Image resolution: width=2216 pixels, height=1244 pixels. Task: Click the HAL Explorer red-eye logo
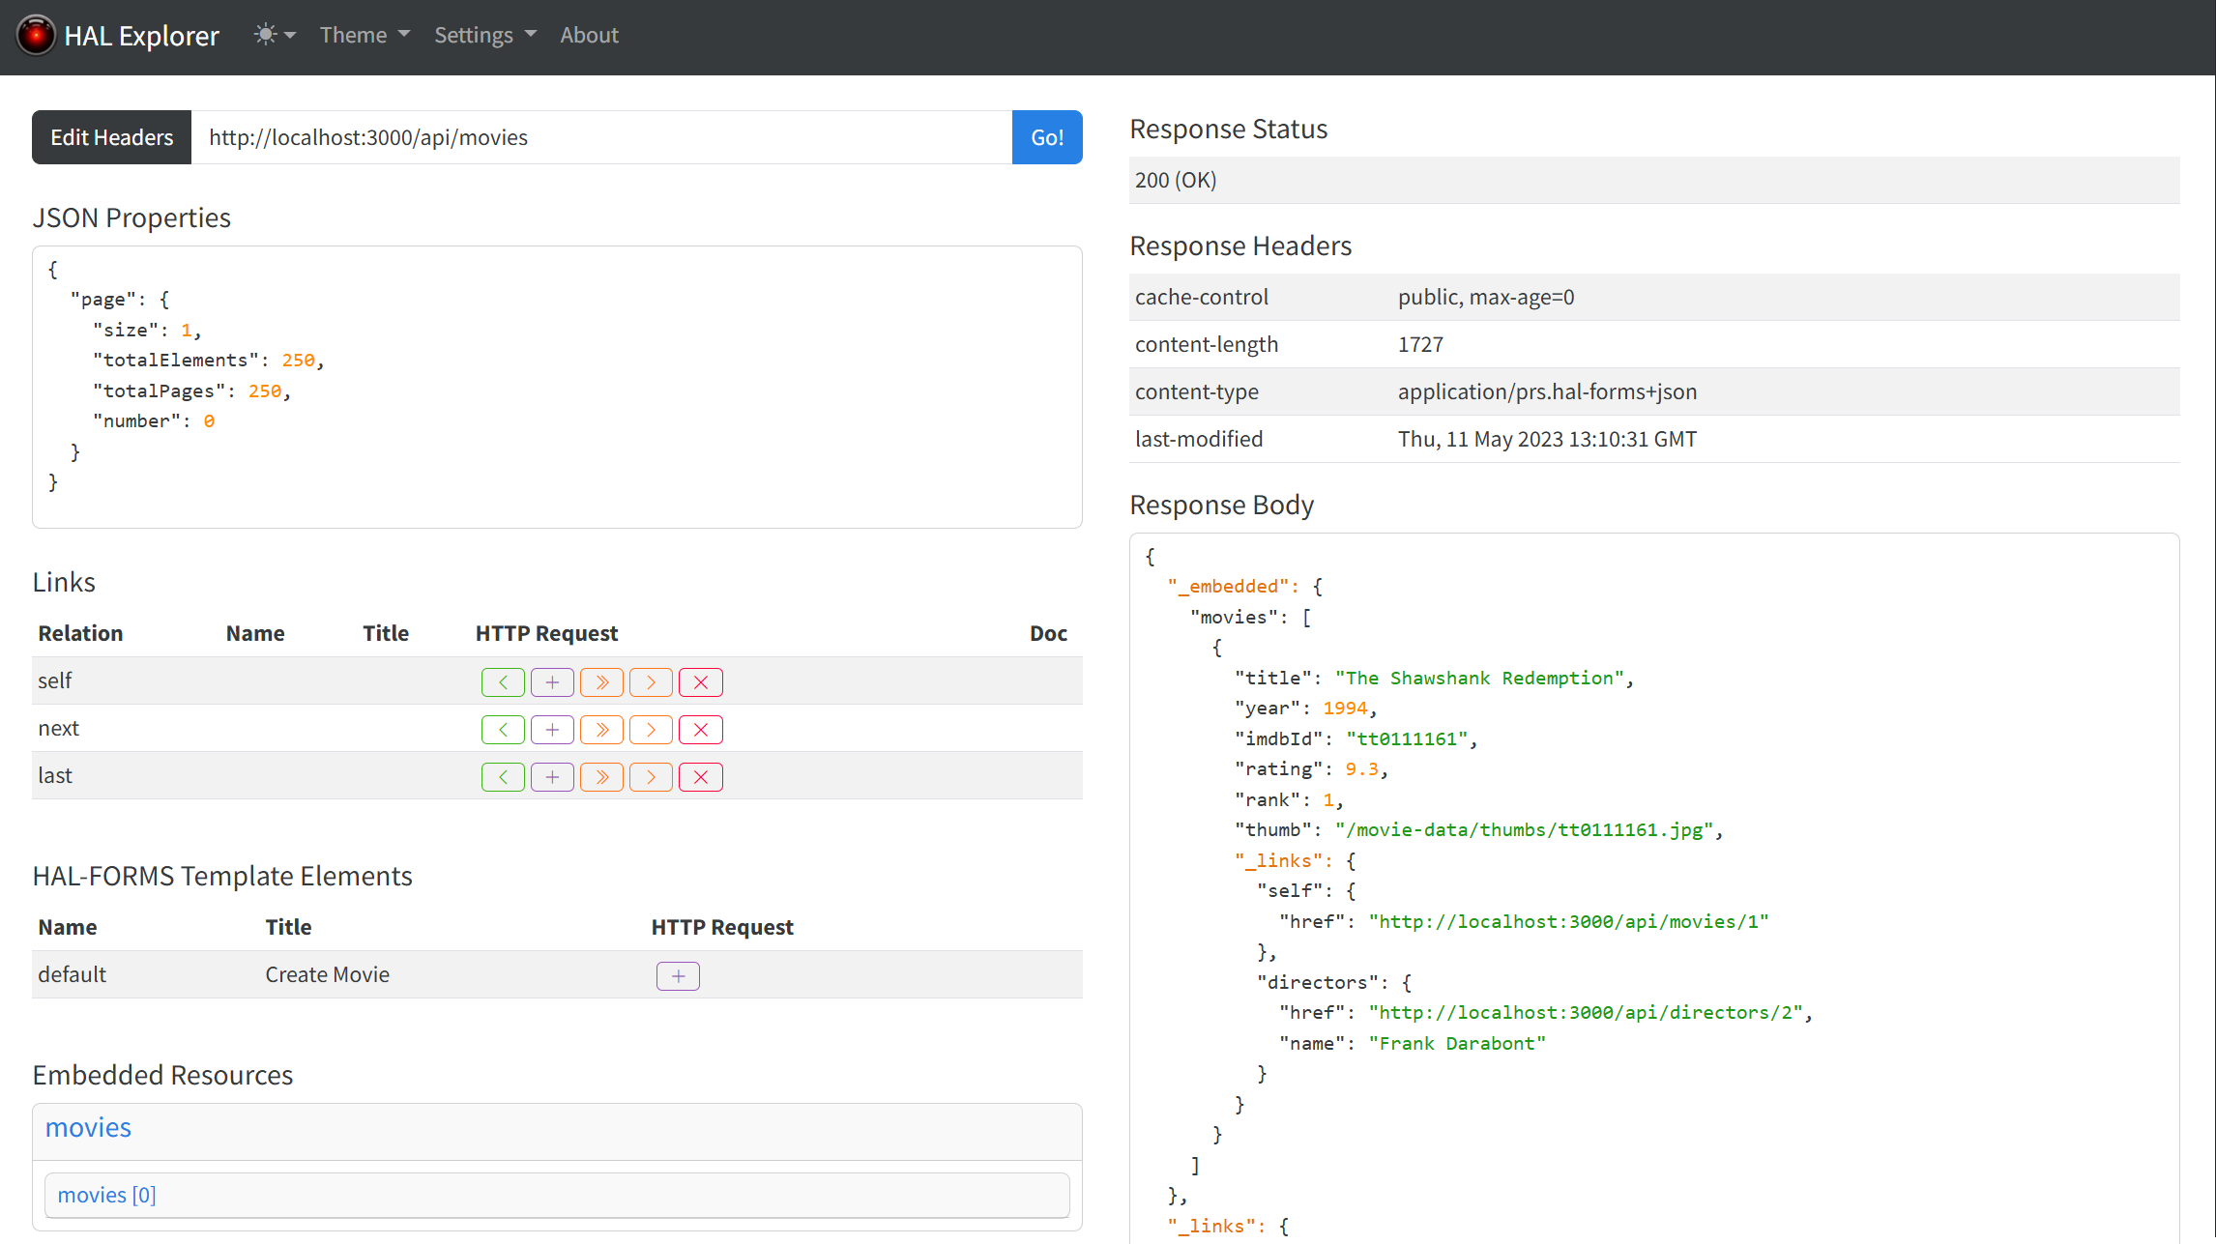[36, 36]
